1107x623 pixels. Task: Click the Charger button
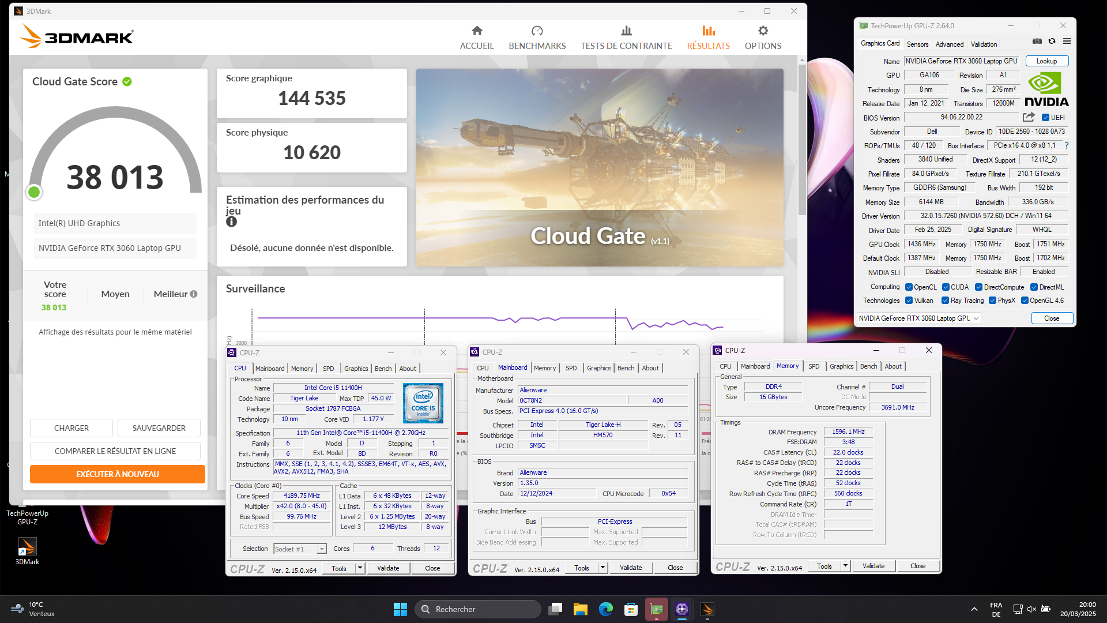click(71, 428)
